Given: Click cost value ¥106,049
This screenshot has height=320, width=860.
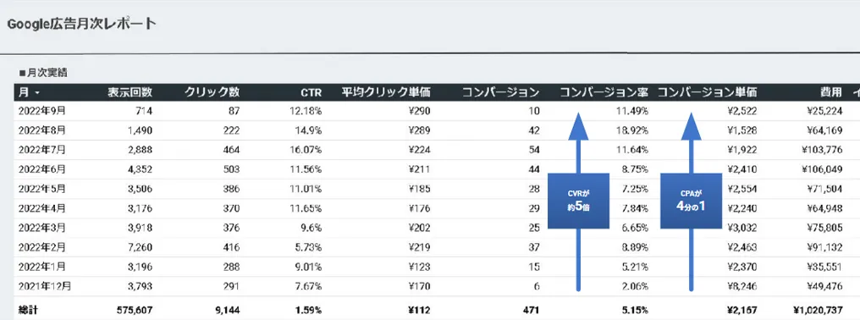Looking at the screenshot, I should pyautogui.click(x=822, y=169).
